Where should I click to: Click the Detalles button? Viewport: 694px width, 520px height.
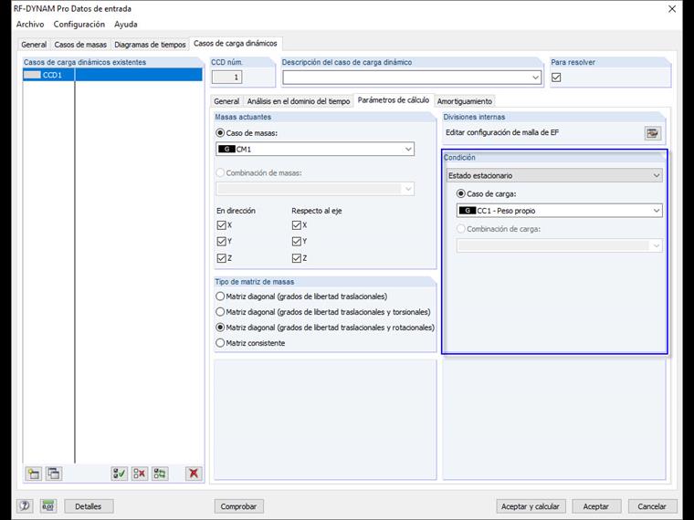pyautogui.click(x=88, y=506)
